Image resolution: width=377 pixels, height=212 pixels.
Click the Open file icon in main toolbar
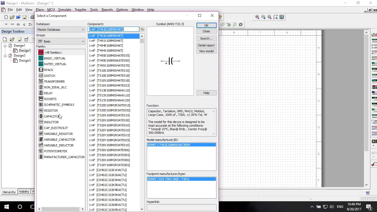[12, 17]
